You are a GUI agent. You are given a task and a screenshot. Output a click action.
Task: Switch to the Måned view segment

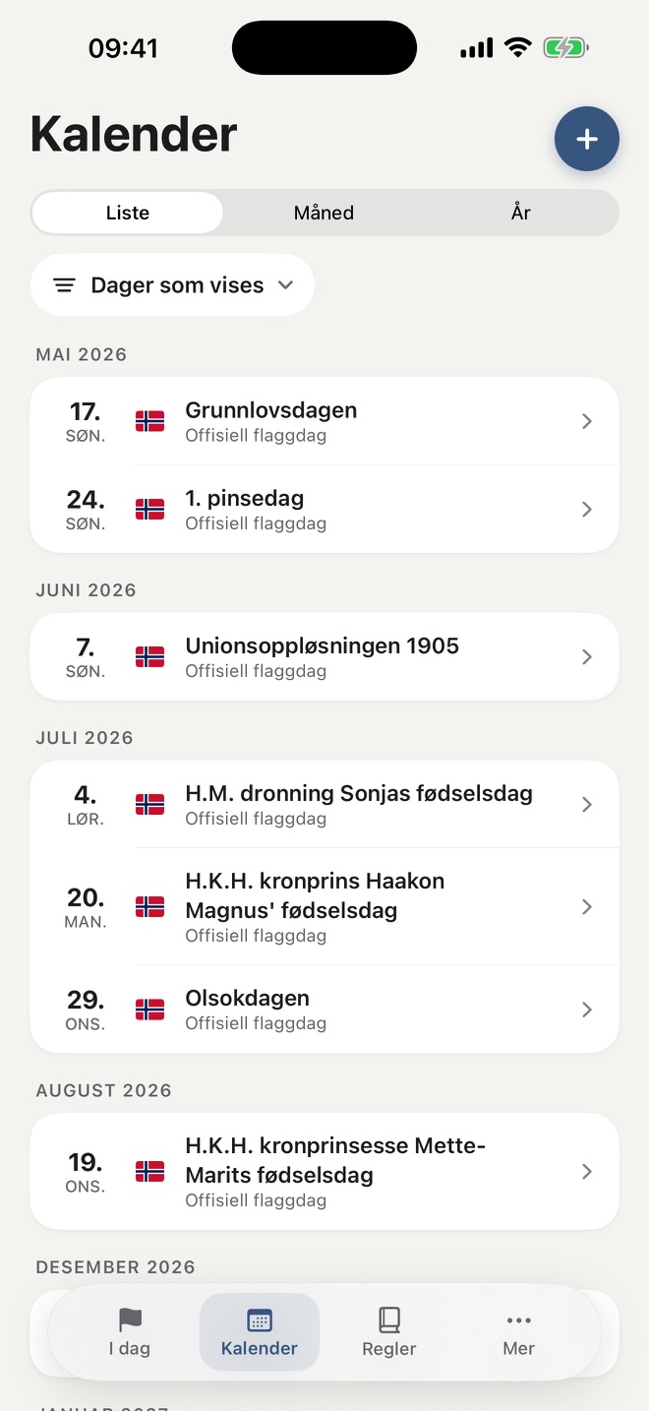[324, 213]
